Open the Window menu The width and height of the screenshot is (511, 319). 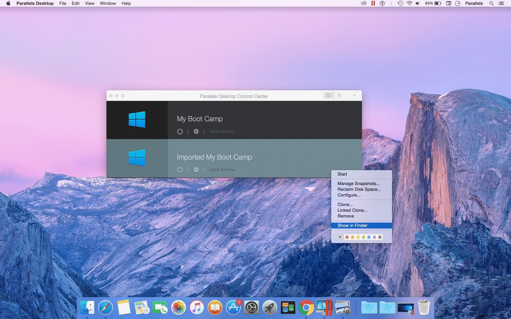click(x=108, y=3)
